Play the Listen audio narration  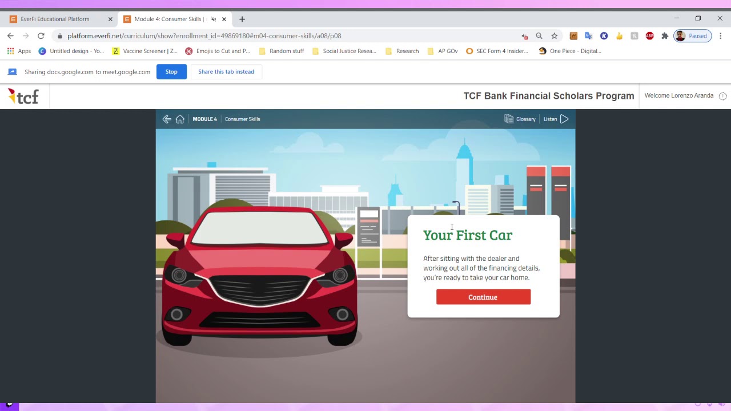[x=564, y=119]
